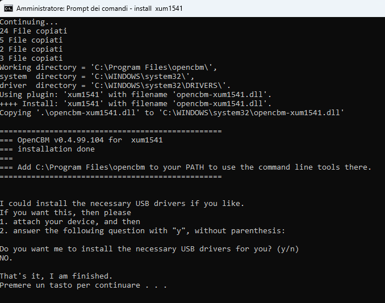Click the '1. attach your device' line

coord(70,222)
